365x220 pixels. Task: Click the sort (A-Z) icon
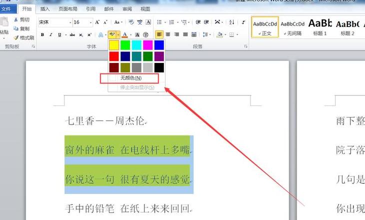pyautogui.click(x=231, y=22)
